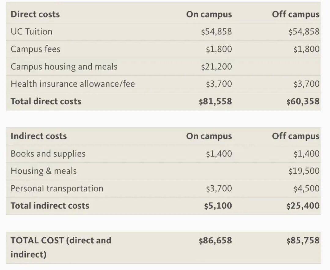Click the $25,400 off-campus indirect total

(x=303, y=206)
